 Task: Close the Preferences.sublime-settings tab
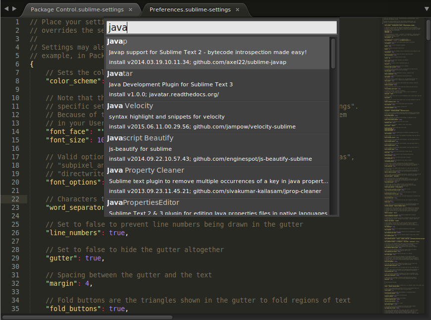[237, 9]
